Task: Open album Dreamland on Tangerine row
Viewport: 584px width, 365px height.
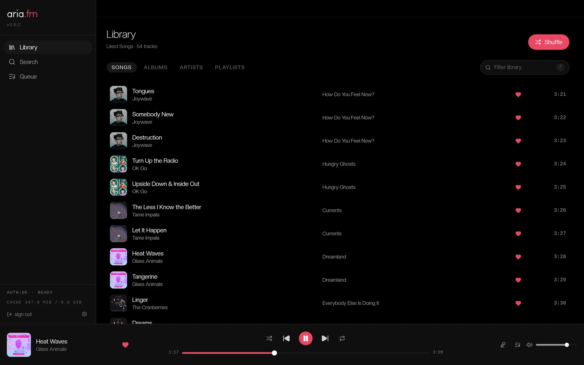Action: coord(334,280)
